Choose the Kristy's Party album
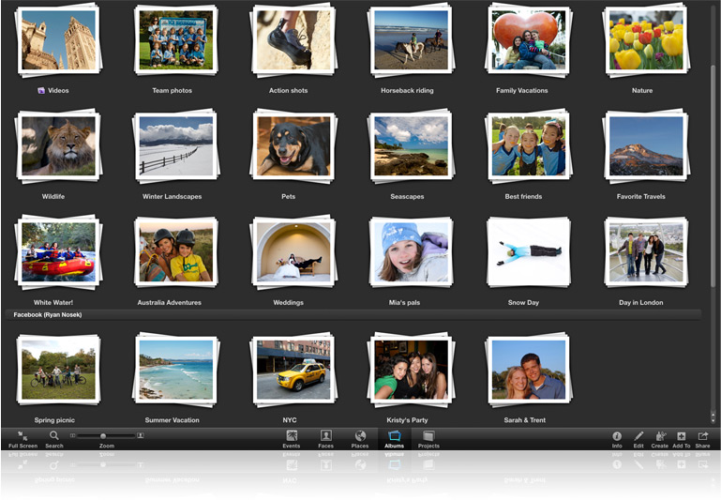 pos(411,370)
